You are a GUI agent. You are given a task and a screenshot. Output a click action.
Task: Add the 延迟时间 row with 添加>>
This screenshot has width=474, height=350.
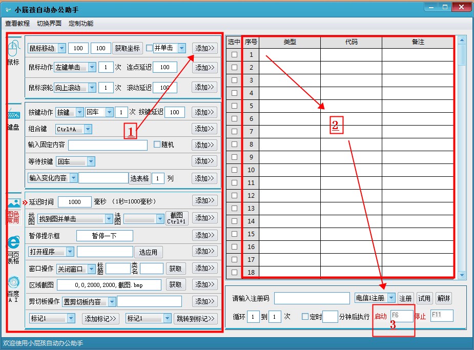[204, 200]
